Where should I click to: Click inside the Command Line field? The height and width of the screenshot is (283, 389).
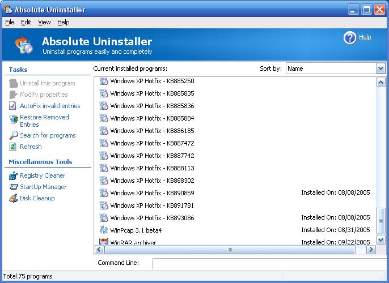[269, 263]
